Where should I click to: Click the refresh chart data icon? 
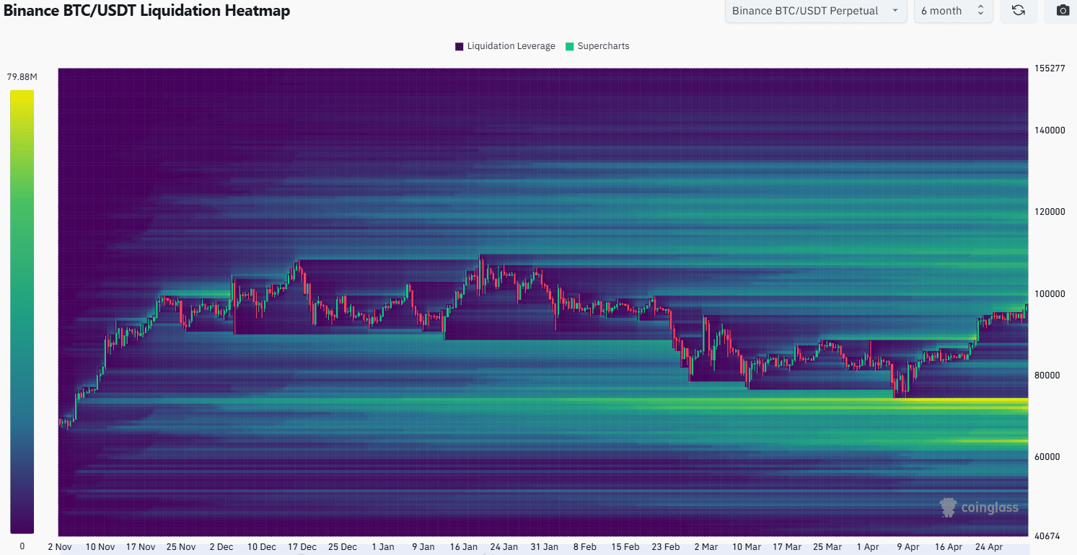[x=1019, y=11]
